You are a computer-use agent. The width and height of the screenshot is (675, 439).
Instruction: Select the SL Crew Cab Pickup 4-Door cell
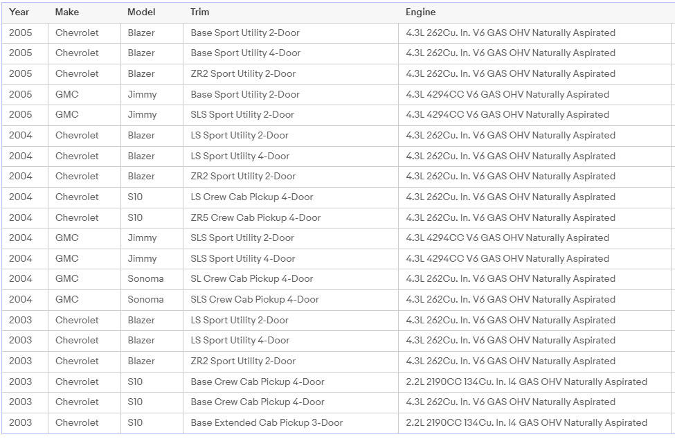click(252, 278)
